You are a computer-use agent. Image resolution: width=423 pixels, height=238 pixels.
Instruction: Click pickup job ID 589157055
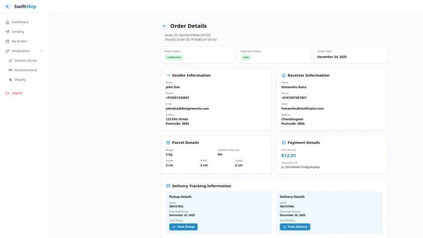pos(176,206)
